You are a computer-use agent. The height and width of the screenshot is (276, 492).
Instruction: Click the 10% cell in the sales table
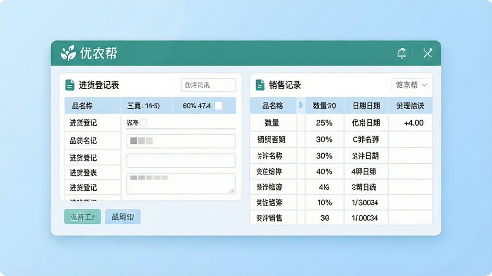[x=324, y=203]
